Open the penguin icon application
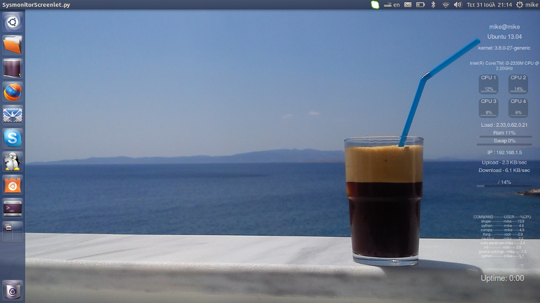540x303 pixels. (12, 161)
